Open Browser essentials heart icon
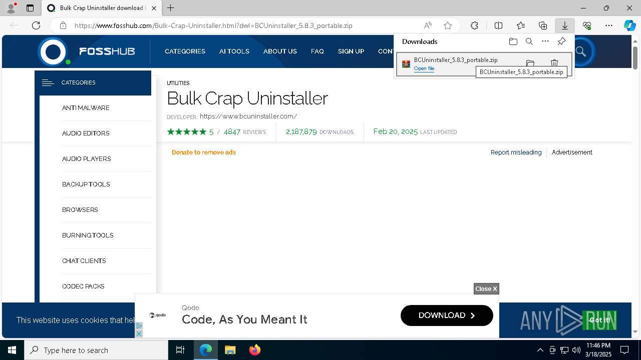This screenshot has height=360, width=641. click(x=587, y=25)
